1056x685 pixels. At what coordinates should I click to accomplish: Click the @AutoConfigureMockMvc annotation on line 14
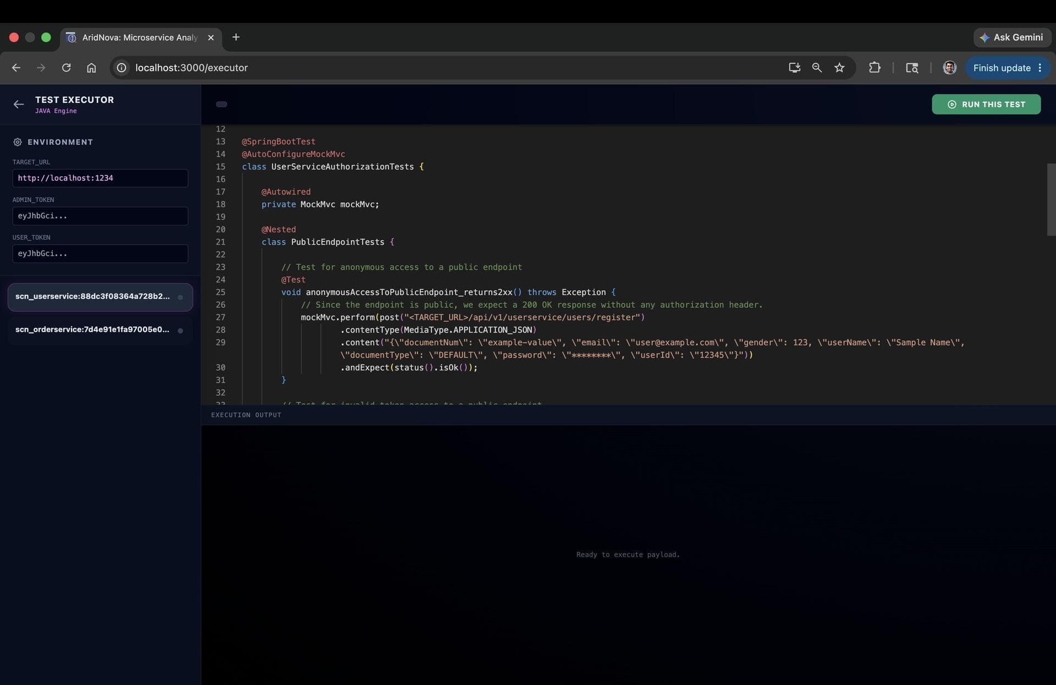tap(293, 154)
